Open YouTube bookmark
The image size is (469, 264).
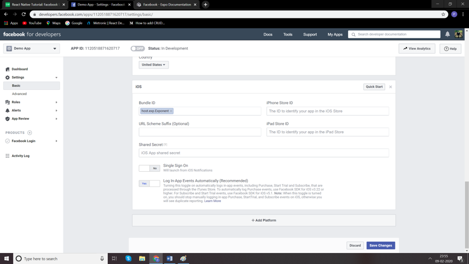(x=32, y=23)
